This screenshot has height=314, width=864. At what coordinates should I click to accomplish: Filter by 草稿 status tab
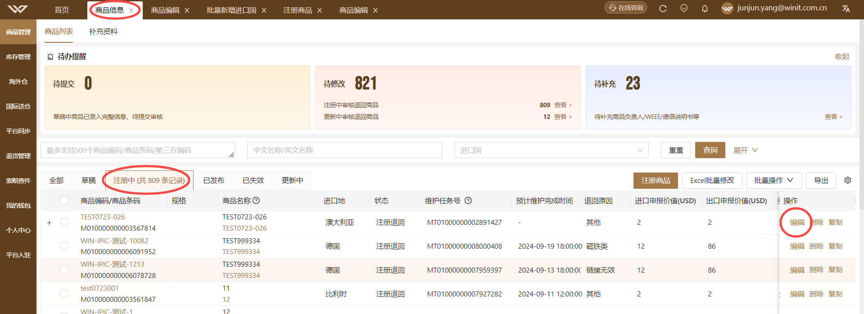tap(89, 180)
